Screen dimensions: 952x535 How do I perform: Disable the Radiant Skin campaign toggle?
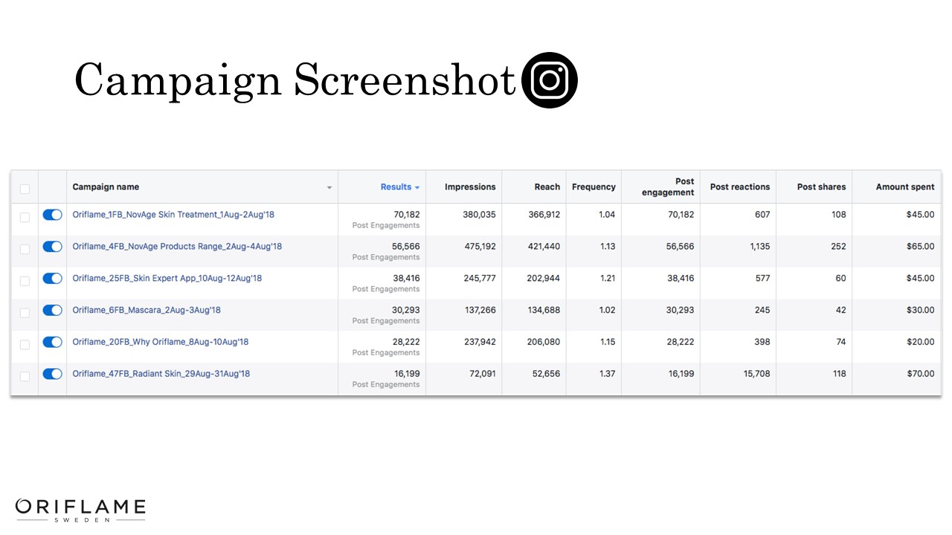[x=52, y=374]
